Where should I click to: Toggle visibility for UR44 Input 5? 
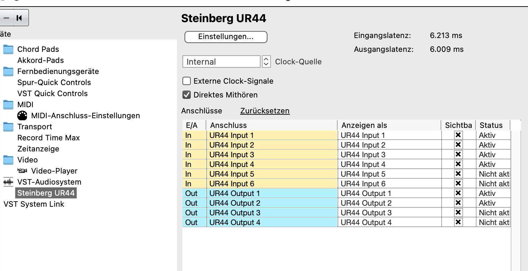[x=458, y=174]
